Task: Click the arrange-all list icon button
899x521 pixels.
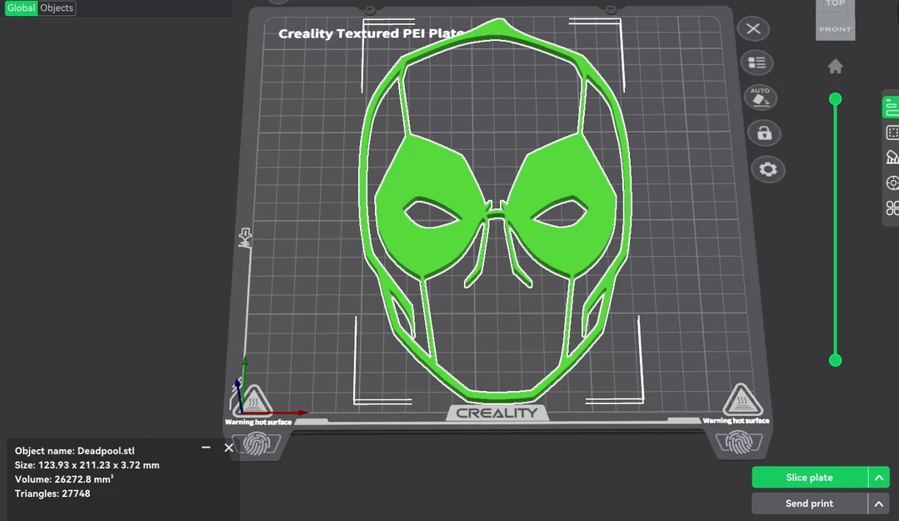Action: (757, 63)
